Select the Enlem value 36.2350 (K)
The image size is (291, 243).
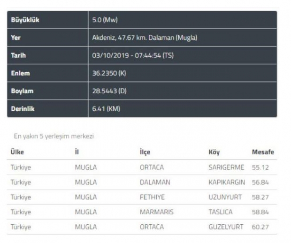click(x=109, y=73)
